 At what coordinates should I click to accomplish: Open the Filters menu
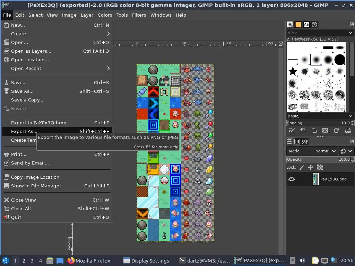tap(139, 15)
